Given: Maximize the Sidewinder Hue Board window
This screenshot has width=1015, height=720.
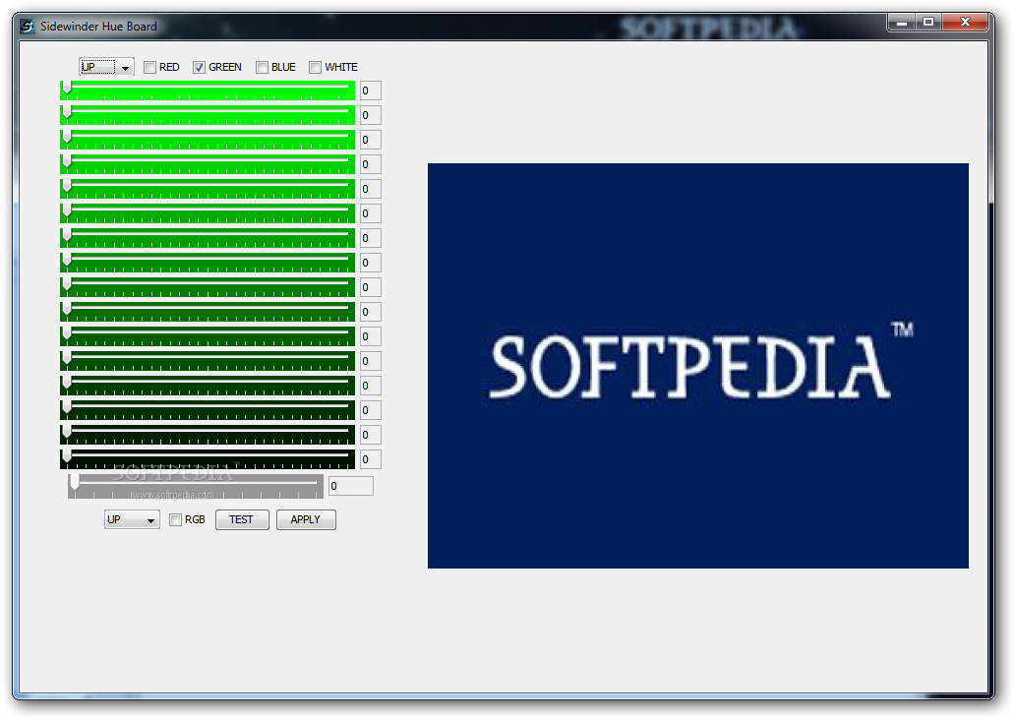Looking at the screenshot, I should [928, 23].
